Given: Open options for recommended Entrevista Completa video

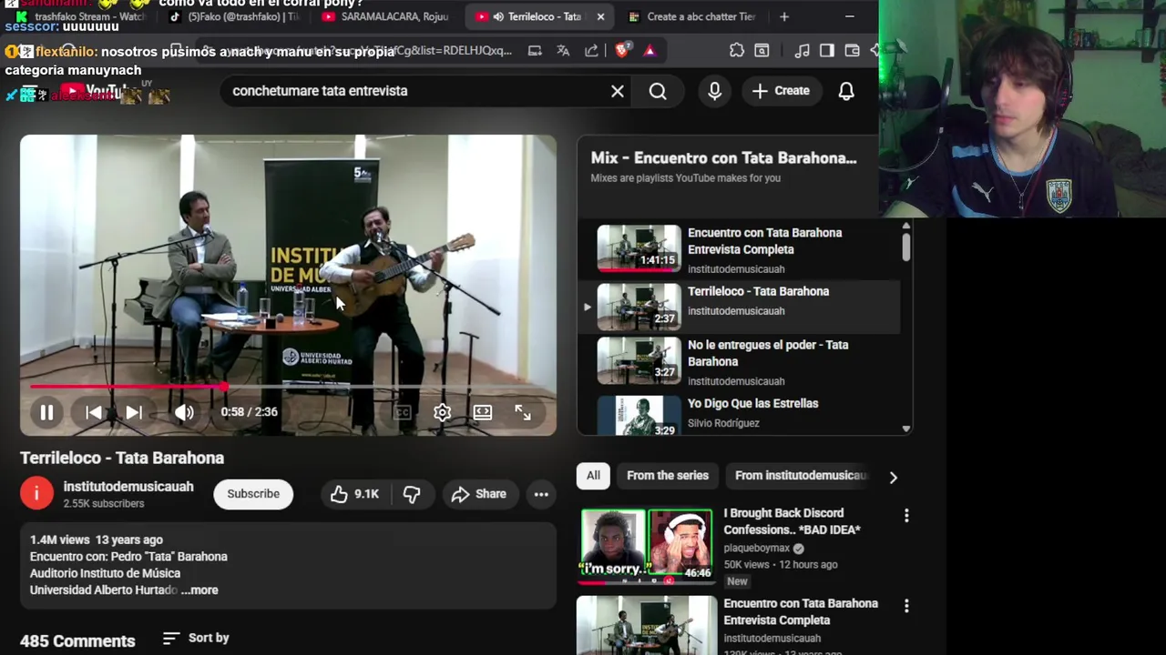Looking at the screenshot, I should click(906, 606).
